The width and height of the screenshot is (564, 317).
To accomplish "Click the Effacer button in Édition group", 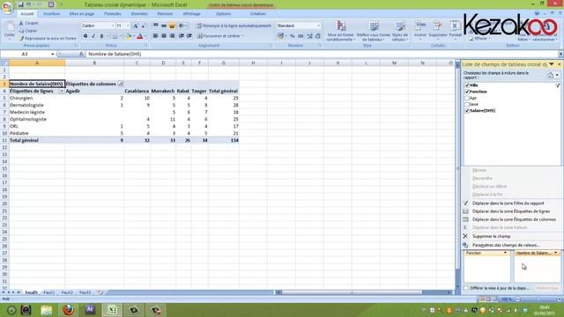I will click(x=479, y=39).
